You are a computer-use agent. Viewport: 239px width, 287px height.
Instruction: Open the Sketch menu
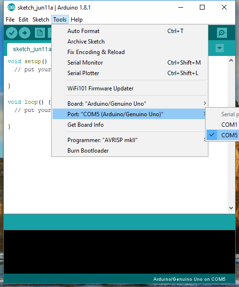(x=41, y=20)
